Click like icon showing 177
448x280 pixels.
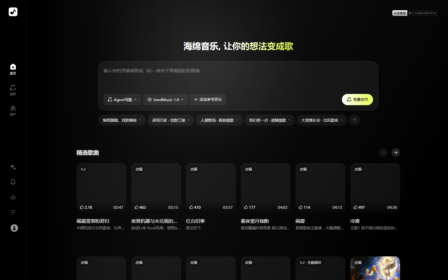246,207
